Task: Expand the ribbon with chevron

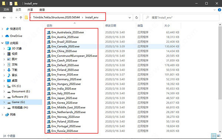Action: [x=215, y=10]
